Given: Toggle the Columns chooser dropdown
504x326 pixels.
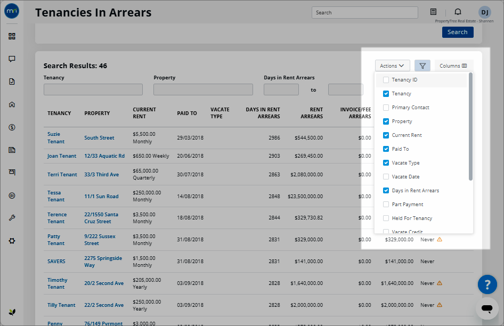Looking at the screenshot, I should coord(453,66).
